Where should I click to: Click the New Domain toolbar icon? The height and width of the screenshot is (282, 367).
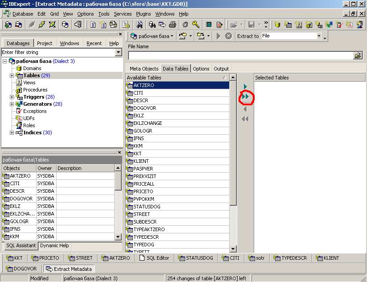(277, 25)
